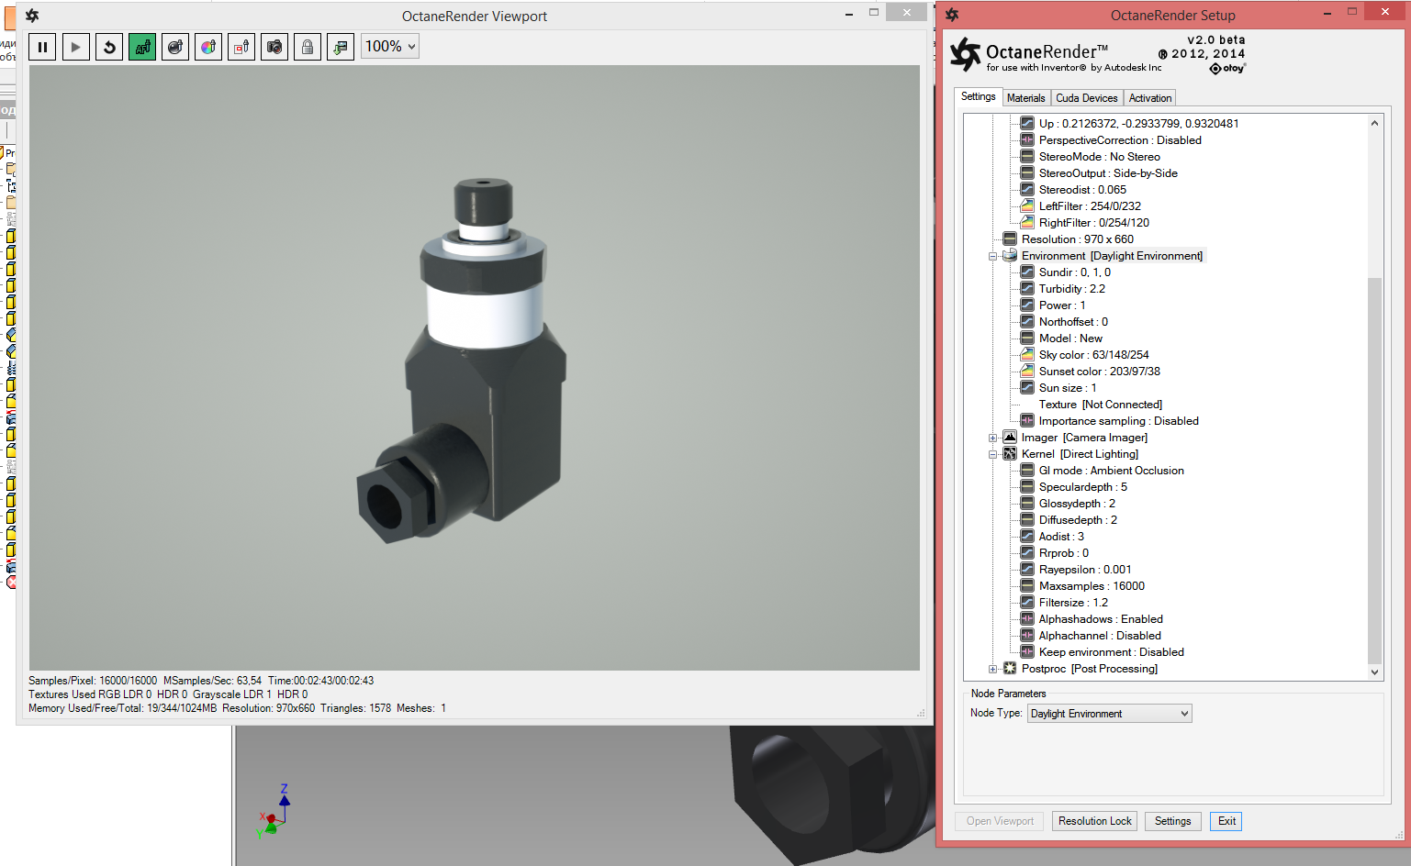Click the Postproc starburst node icon
Screen dimensions: 1411x866
pyautogui.click(x=1010, y=668)
